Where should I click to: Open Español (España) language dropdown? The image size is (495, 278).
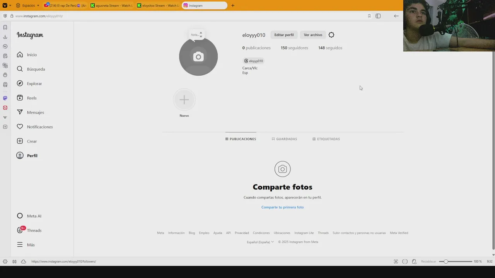click(260, 242)
